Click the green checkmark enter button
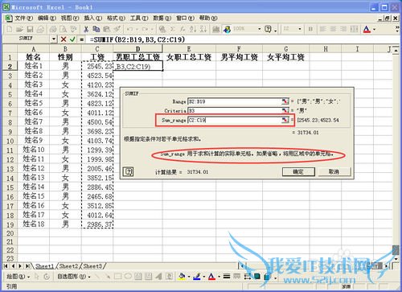This screenshot has width=402, height=292. tap(72, 39)
